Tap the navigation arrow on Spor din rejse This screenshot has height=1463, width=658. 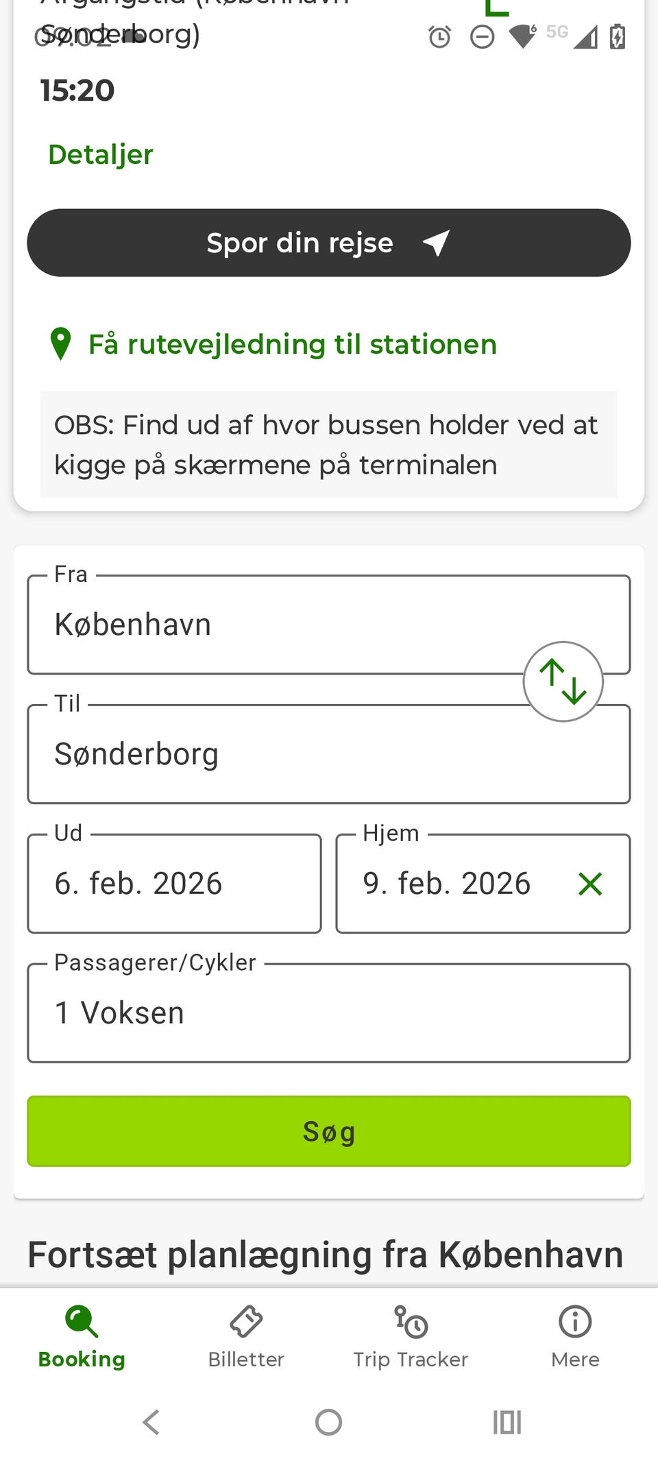point(436,243)
